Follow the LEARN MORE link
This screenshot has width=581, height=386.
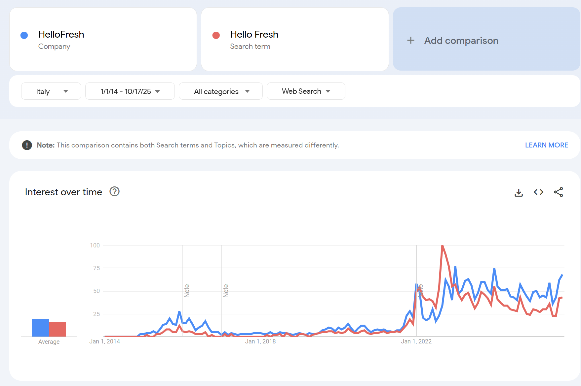coord(546,145)
